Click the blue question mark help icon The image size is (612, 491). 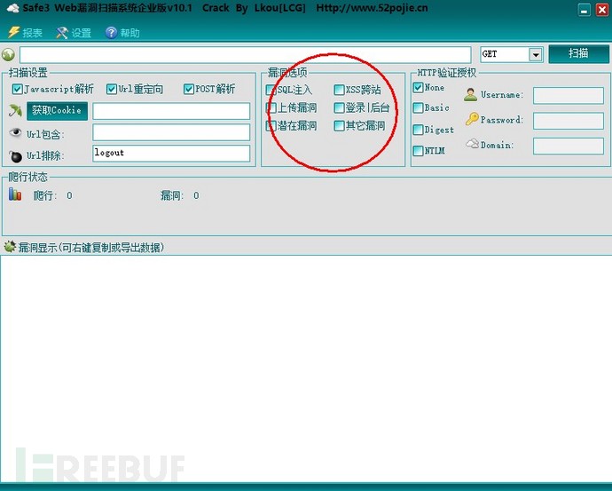coord(111,33)
